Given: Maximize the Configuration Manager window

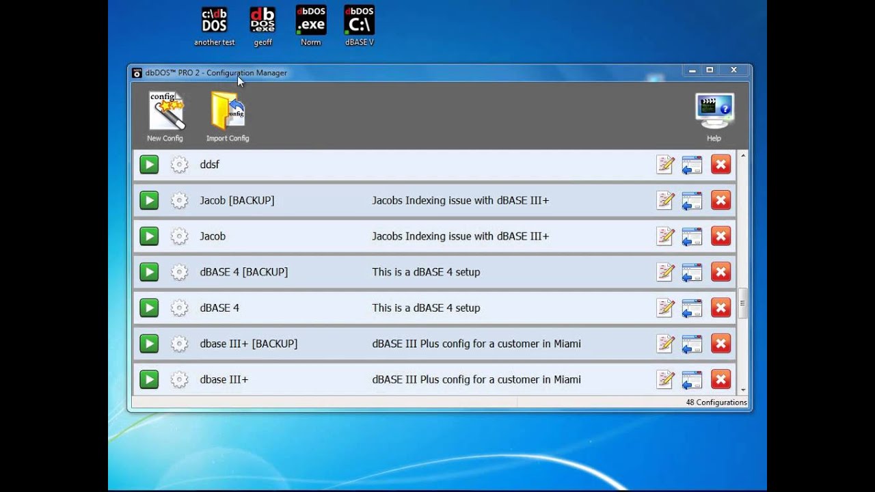Looking at the screenshot, I should pos(710,70).
